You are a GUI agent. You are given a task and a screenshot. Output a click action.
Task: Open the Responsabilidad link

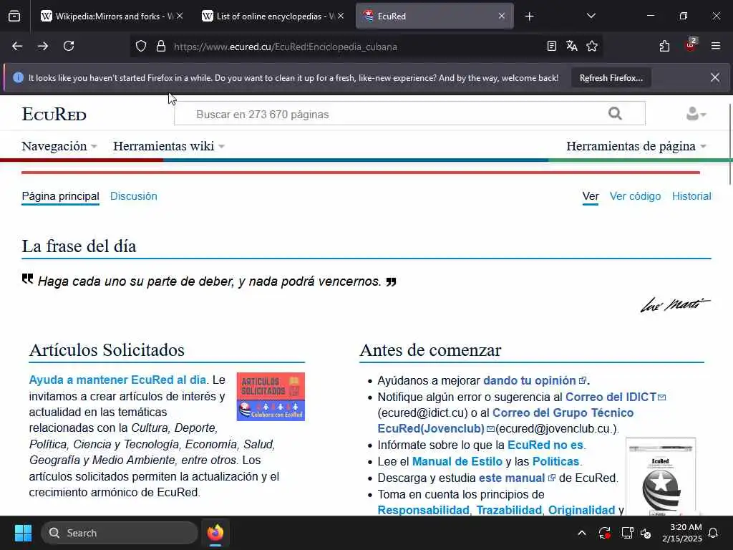pyautogui.click(x=423, y=510)
